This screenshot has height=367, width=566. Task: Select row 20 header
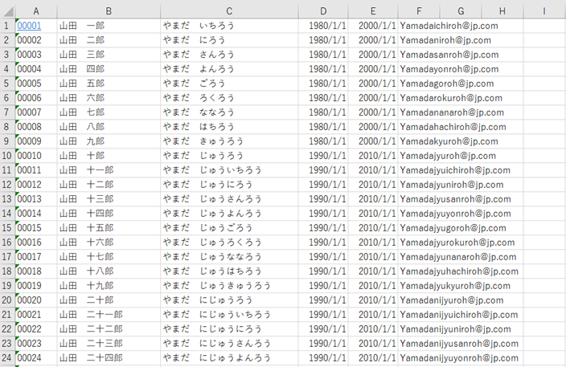pyautogui.click(x=7, y=300)
